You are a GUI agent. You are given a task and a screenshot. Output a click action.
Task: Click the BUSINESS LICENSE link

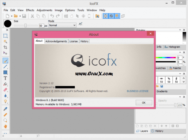click(138, 91)
